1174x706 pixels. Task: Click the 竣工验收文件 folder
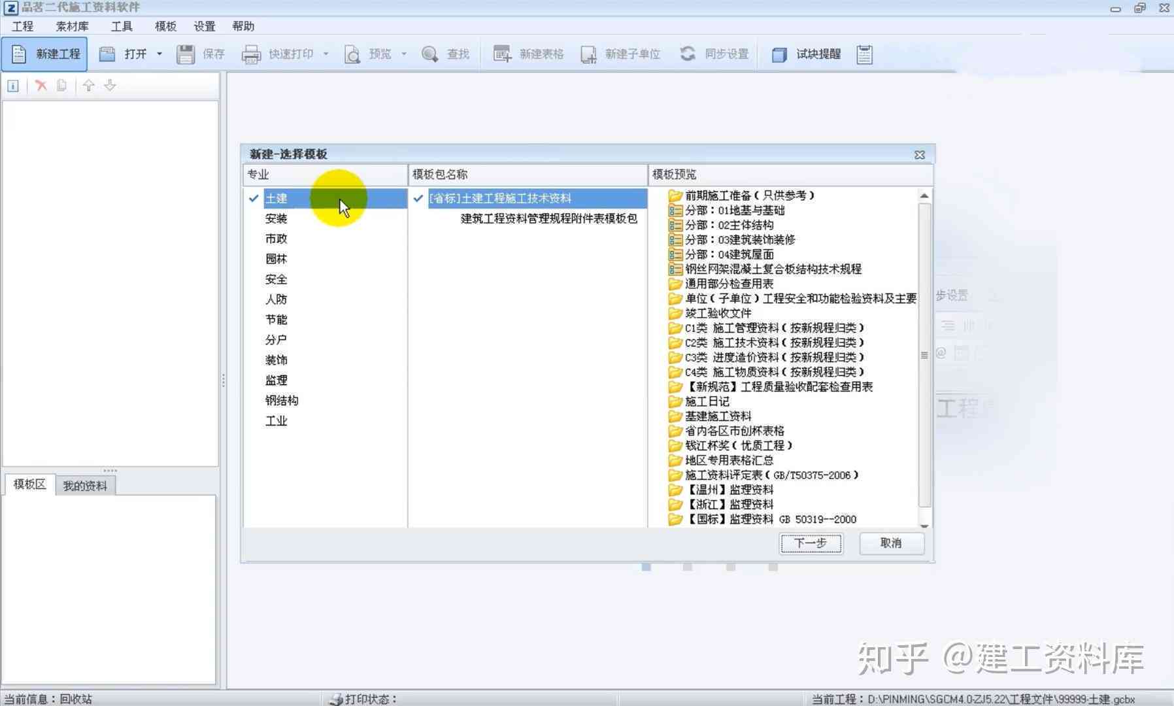pyautogui.click(x=718, y=313)
